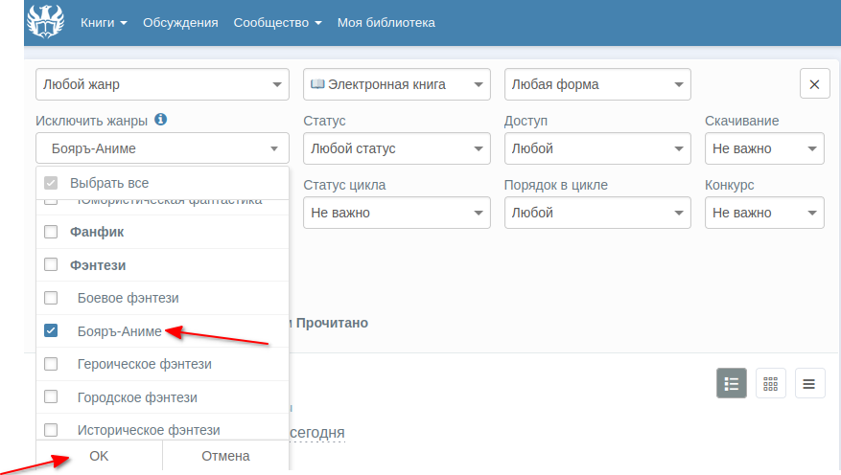
Task: Open the Сообщество menu
Action: 277,22
